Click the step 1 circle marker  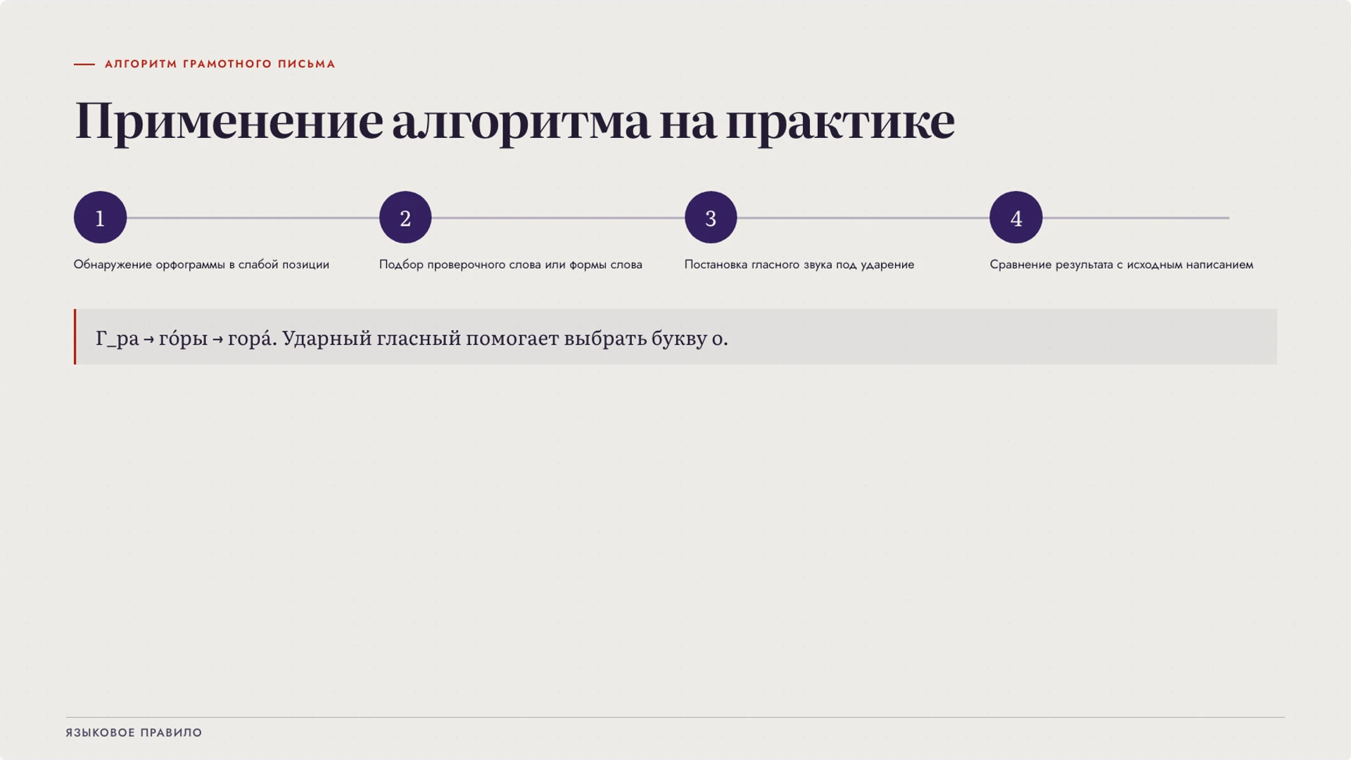tap(100, 217)
